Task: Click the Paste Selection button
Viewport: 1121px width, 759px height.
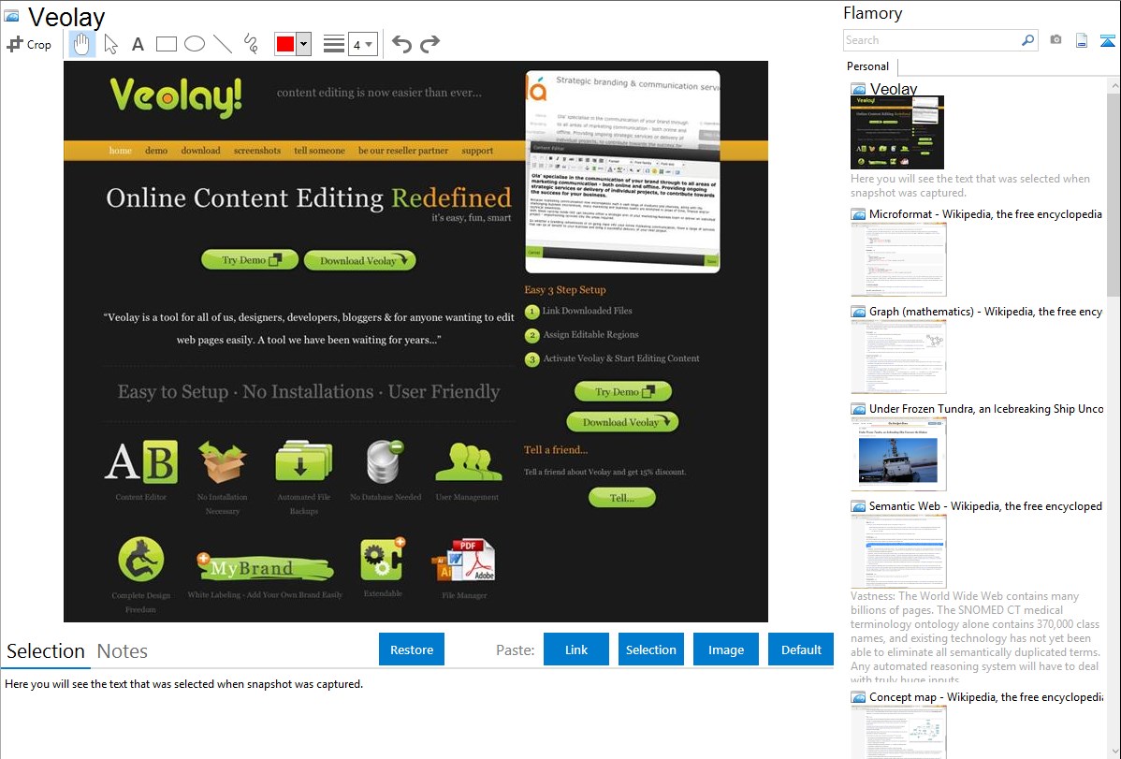Action: pos(650,650)
